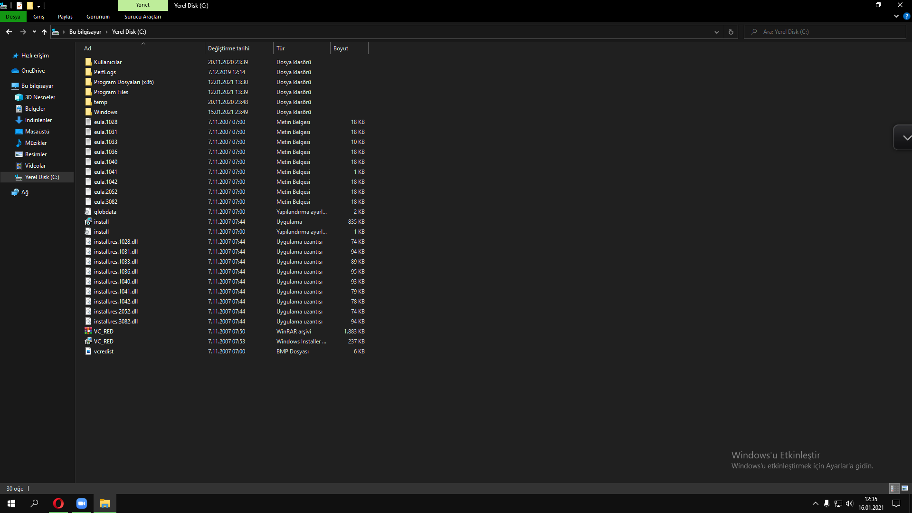Viewport: 912px width, 513px height.
Task: Click the install application file icon
Action: [88, 222]
